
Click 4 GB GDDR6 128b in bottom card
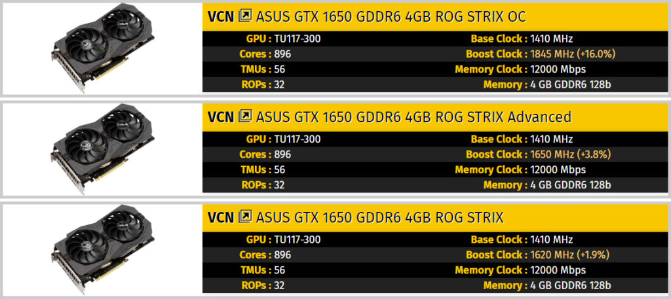click(x=570, y=285)
